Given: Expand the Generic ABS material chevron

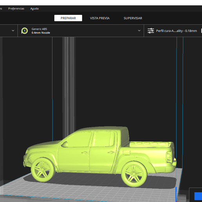Looking at the screenshot, I should (139, 31).
